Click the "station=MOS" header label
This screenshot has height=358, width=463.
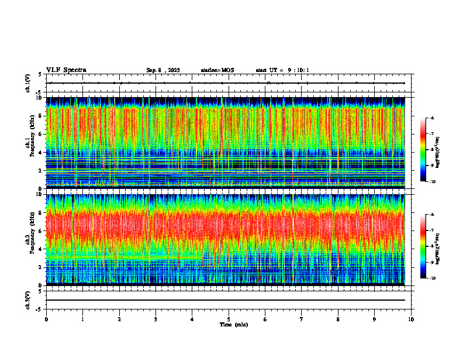point(217,70)
